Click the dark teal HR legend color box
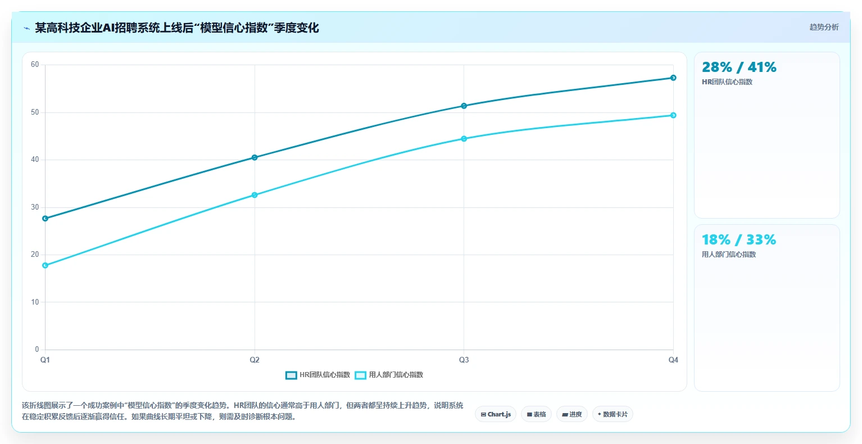Screen dimensions: 862x444 point(291,375)
